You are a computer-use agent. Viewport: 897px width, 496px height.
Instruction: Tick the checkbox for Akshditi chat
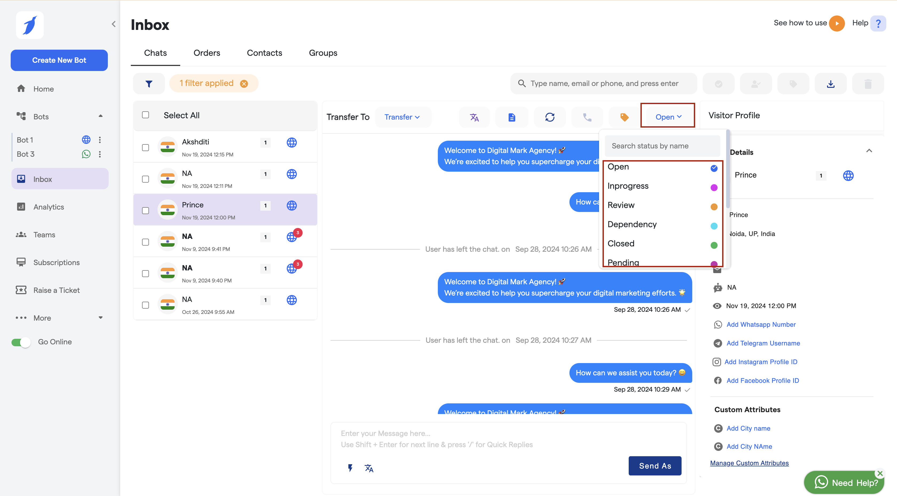[x=145, y=148]
